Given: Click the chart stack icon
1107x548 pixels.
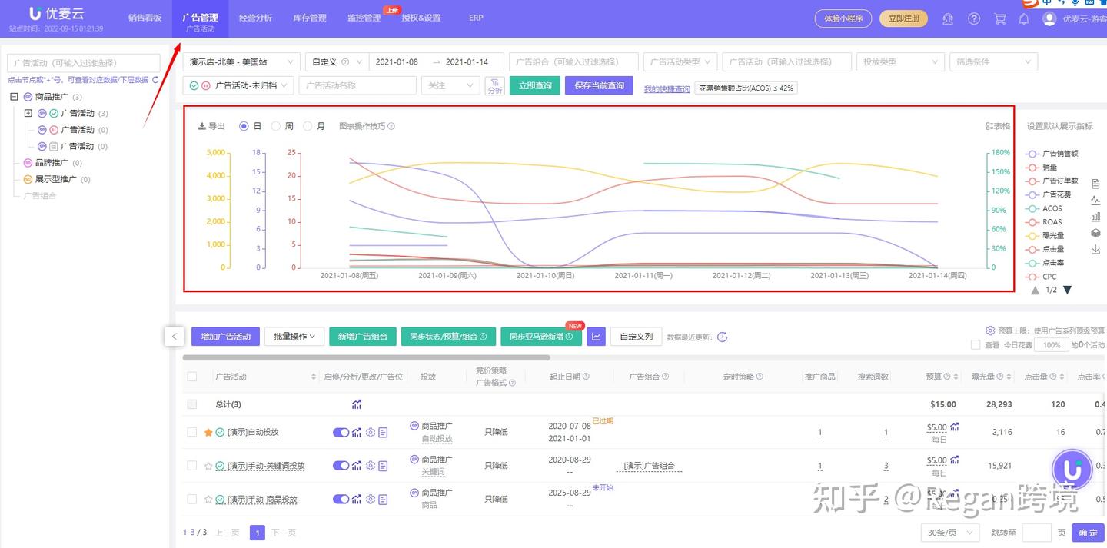Looking at the screenshot, I should (1096, 233).
